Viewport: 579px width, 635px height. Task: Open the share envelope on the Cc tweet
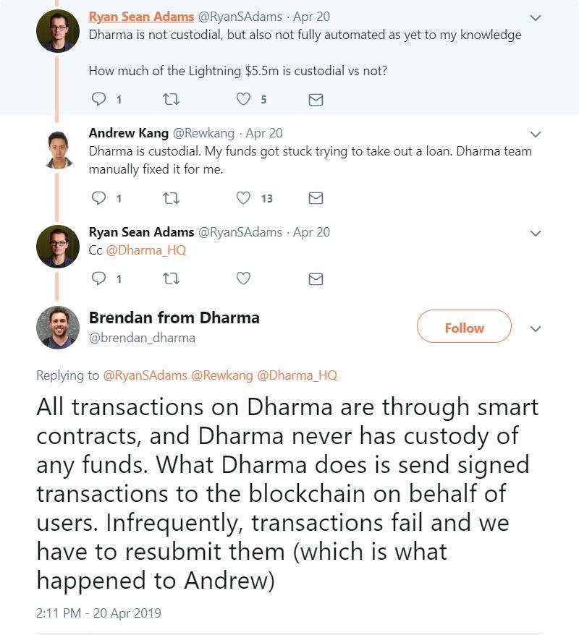315,278
